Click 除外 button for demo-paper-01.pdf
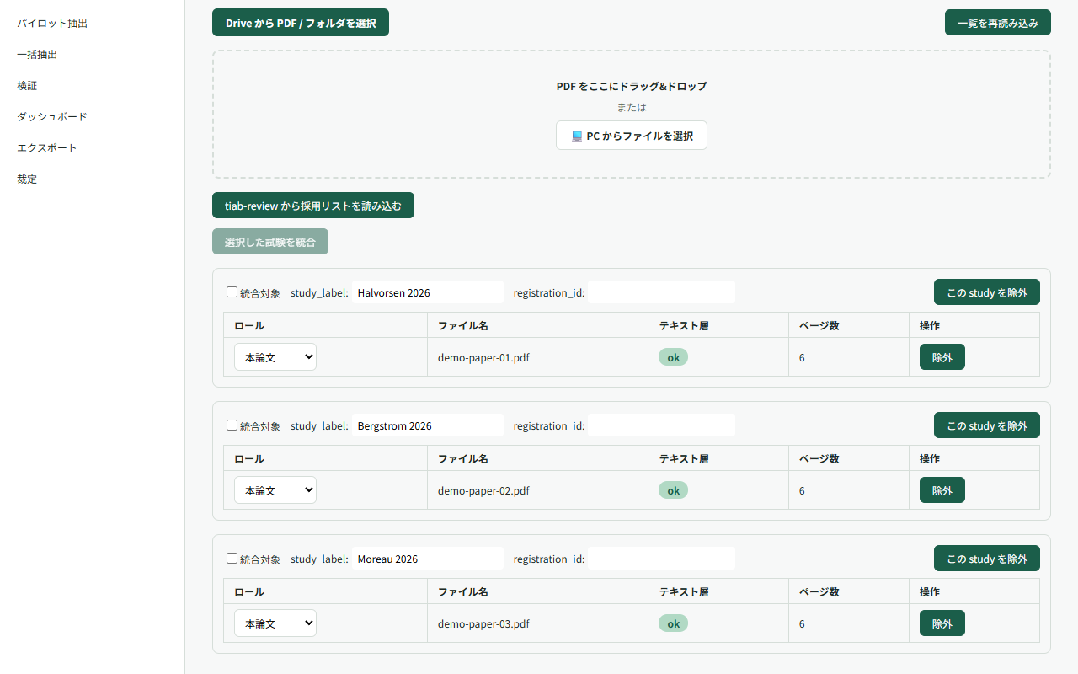Viewport: 1078px width, 674px height. (x=942, y=357)
